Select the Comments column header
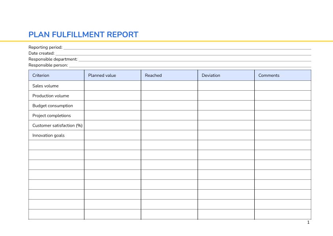Image resolution: width=333 pixels, height=236 pixels. pyautogui.click(x=269, y=75)
